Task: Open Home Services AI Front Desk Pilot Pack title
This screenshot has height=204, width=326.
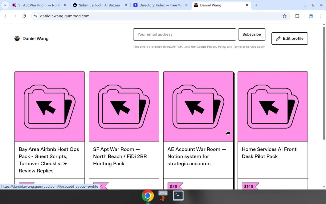Action: [269, 153]
